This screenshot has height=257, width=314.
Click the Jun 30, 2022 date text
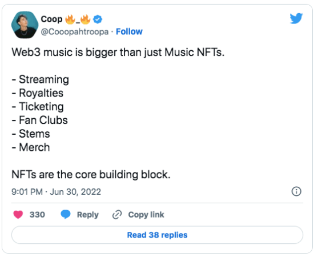click(75, 192)
